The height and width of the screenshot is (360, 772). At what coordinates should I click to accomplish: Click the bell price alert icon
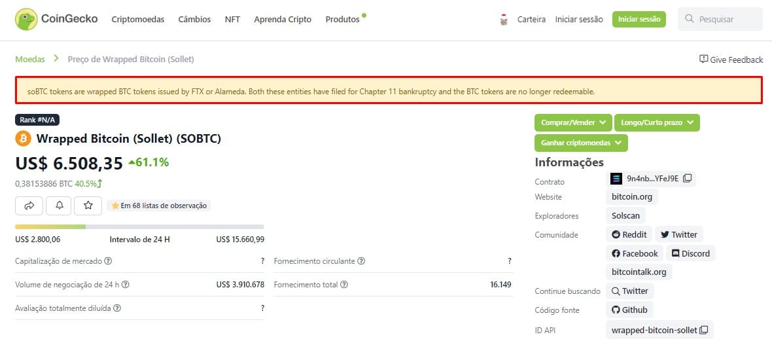[x=59, y=206]
